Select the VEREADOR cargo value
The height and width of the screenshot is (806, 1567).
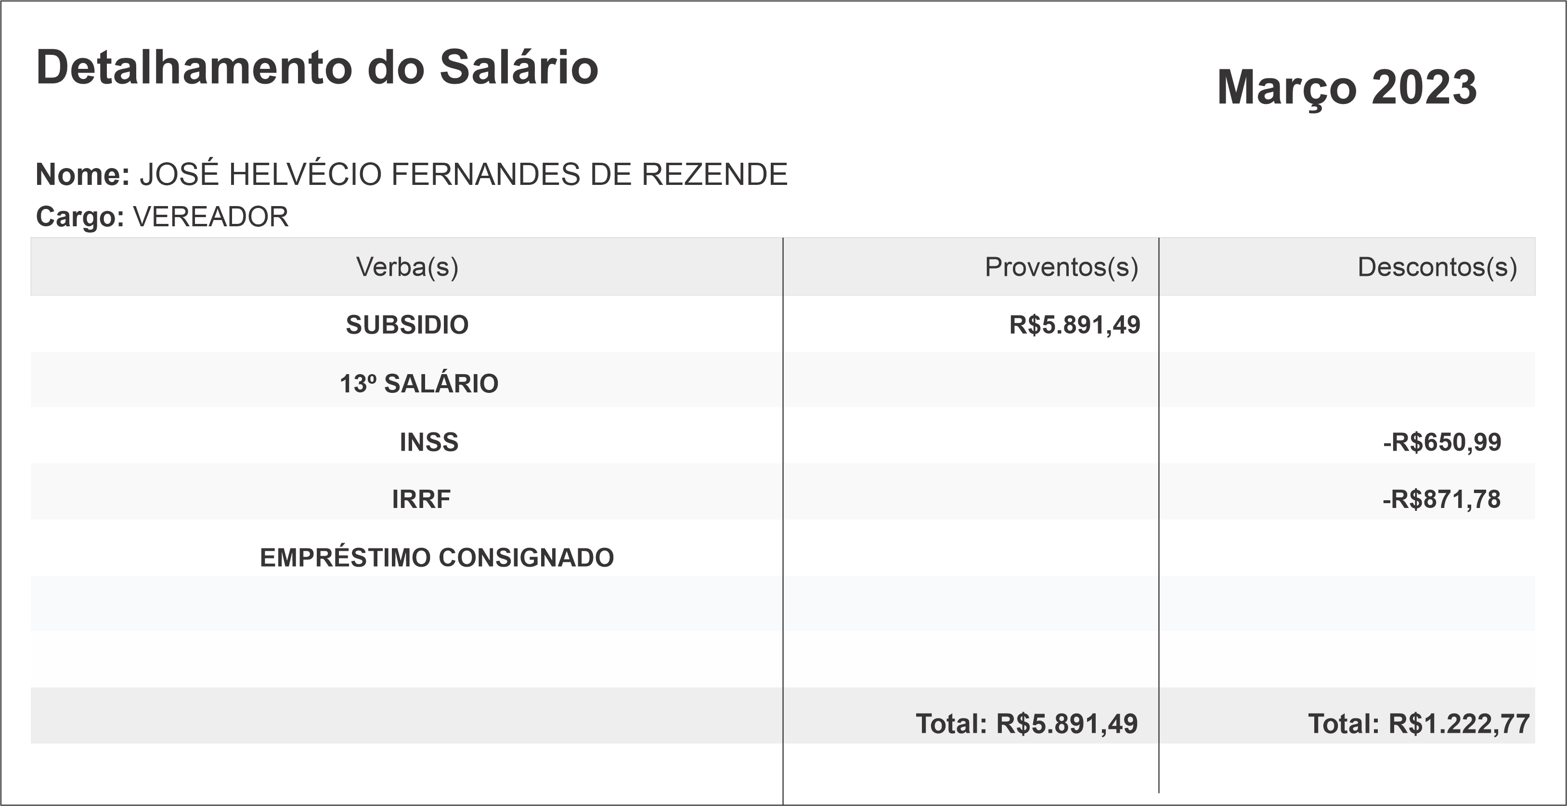point(210,217)
